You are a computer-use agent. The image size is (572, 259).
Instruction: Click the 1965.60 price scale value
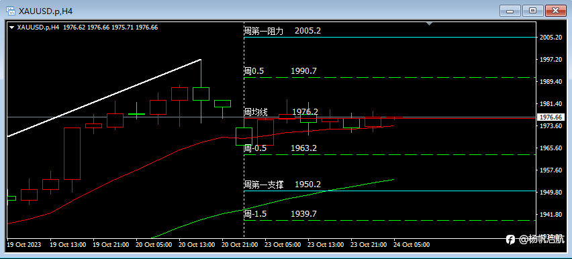click(x=551, y=148)
